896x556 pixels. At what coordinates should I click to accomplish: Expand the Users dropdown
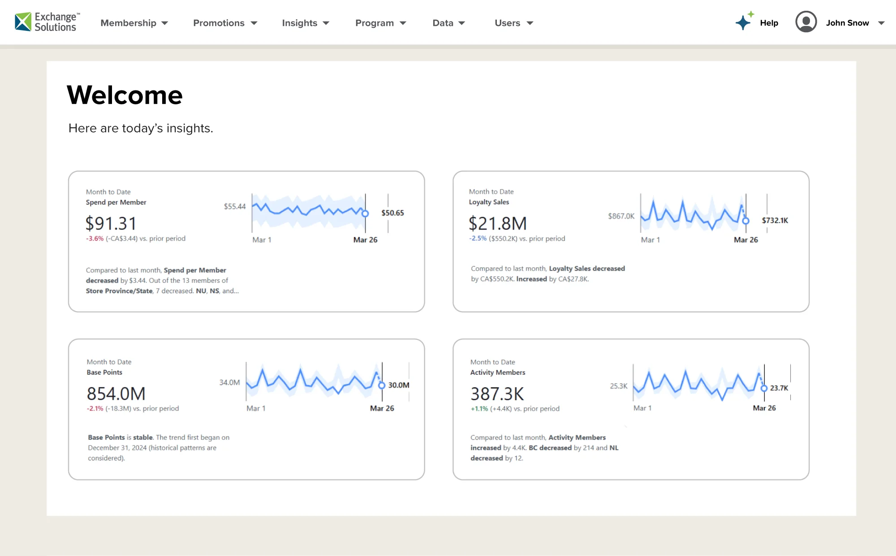[530, 23]
